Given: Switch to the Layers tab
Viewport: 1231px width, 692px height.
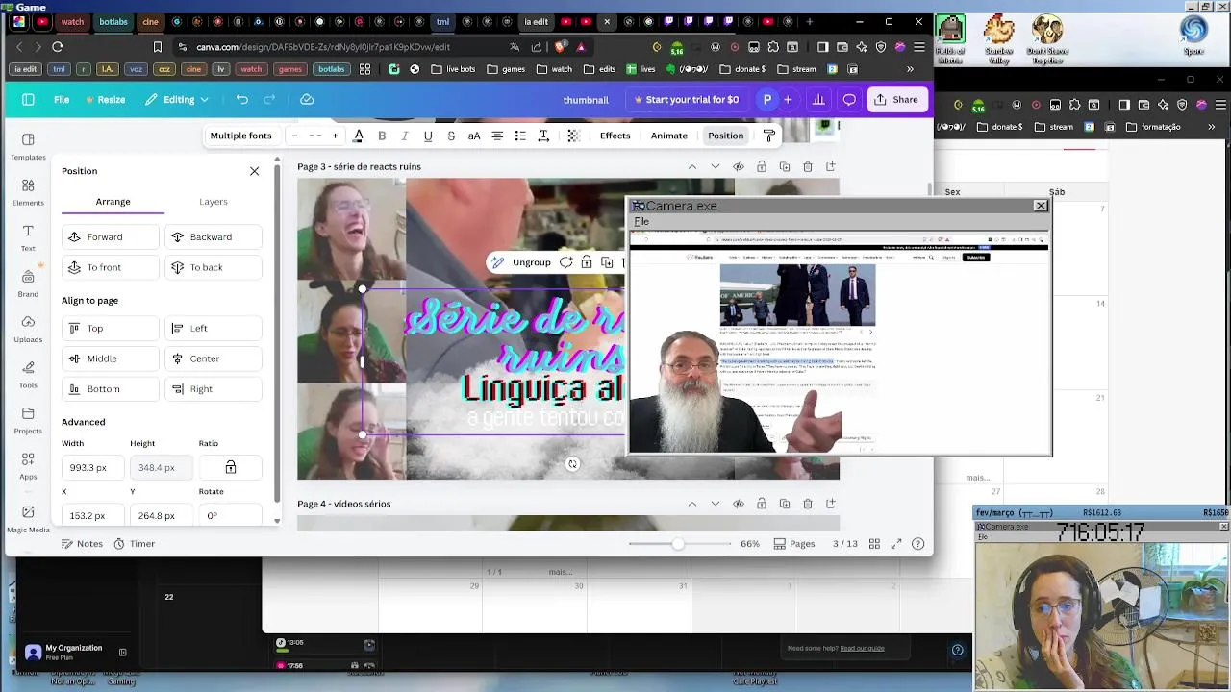Looking at the screenshot, I should tap(214, 202).
